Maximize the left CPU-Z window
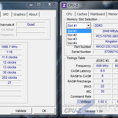 pyautogui.click(x=39, y=5)
